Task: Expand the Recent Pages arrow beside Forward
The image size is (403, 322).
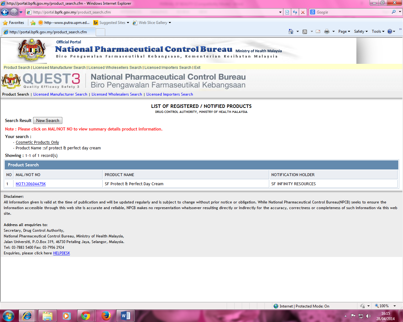Action: 21,12
